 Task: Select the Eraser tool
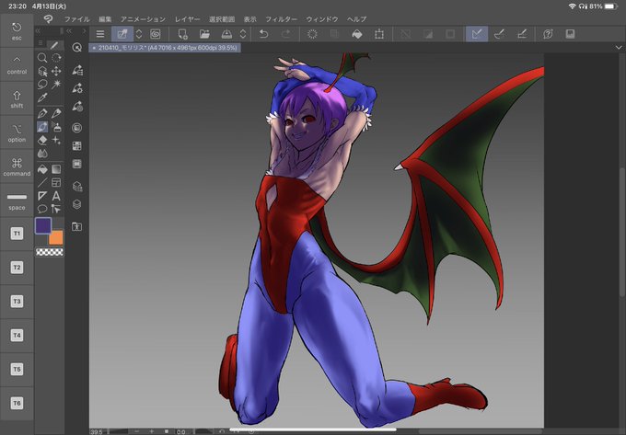(42, 140)
